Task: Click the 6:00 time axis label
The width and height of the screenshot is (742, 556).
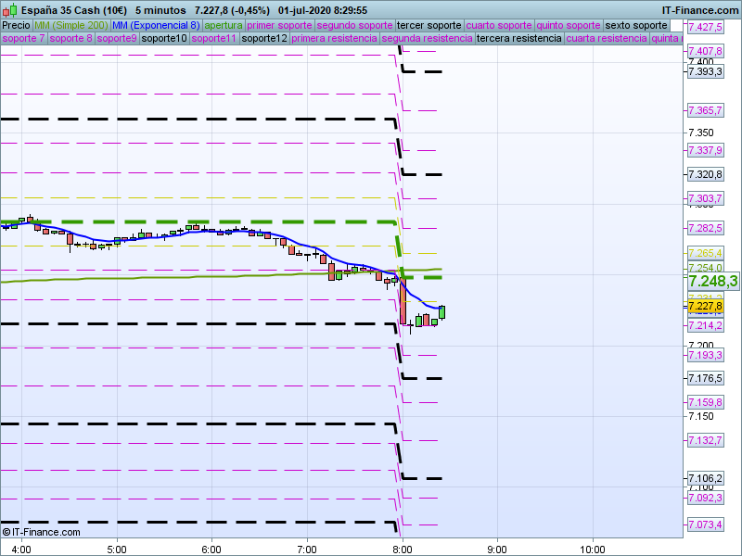Action: (x=211, y=550)
